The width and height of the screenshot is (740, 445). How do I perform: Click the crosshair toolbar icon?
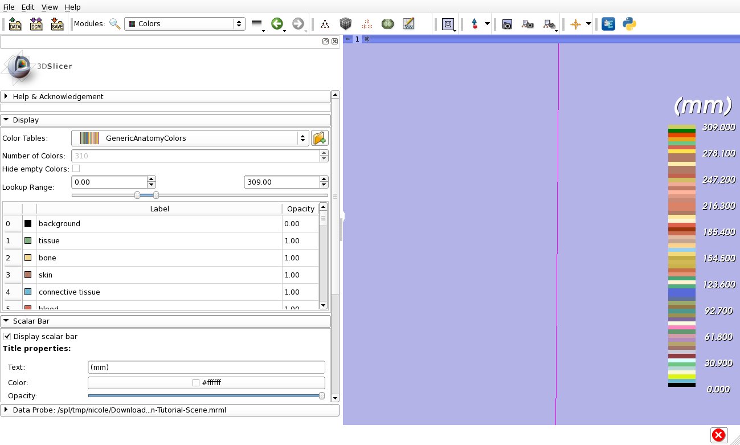(x=575, y=24)
